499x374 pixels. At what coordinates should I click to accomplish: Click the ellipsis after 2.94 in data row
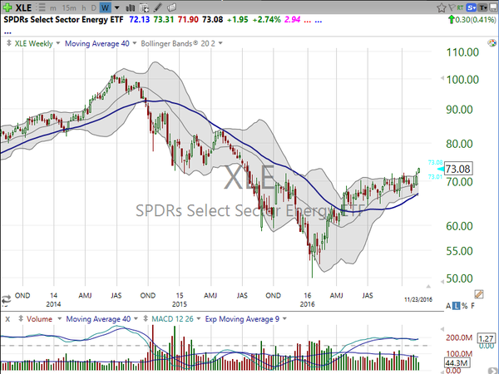[308, 21]
